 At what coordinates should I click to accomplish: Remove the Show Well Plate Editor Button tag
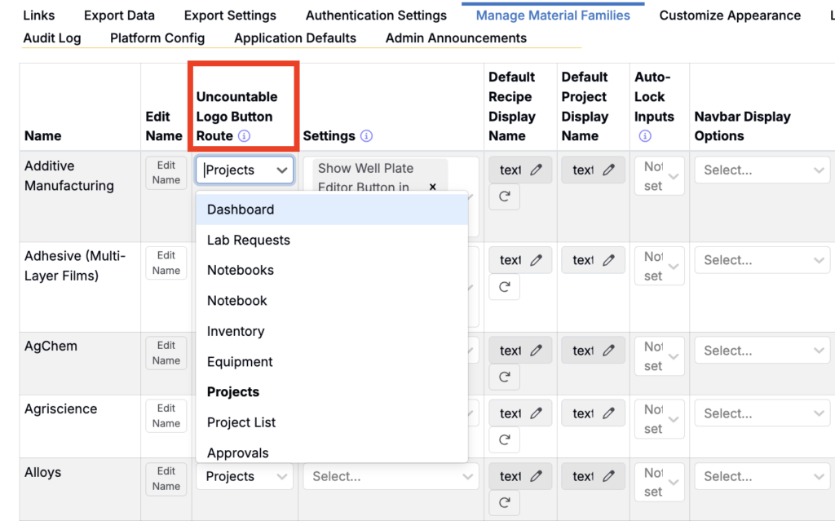pyautogui.click(x=432, y=188)
